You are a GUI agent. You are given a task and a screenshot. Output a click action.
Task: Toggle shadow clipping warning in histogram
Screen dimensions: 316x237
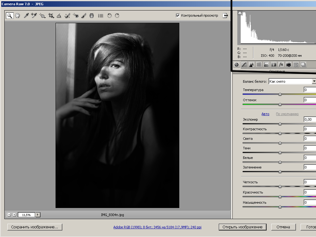(240, 13)
